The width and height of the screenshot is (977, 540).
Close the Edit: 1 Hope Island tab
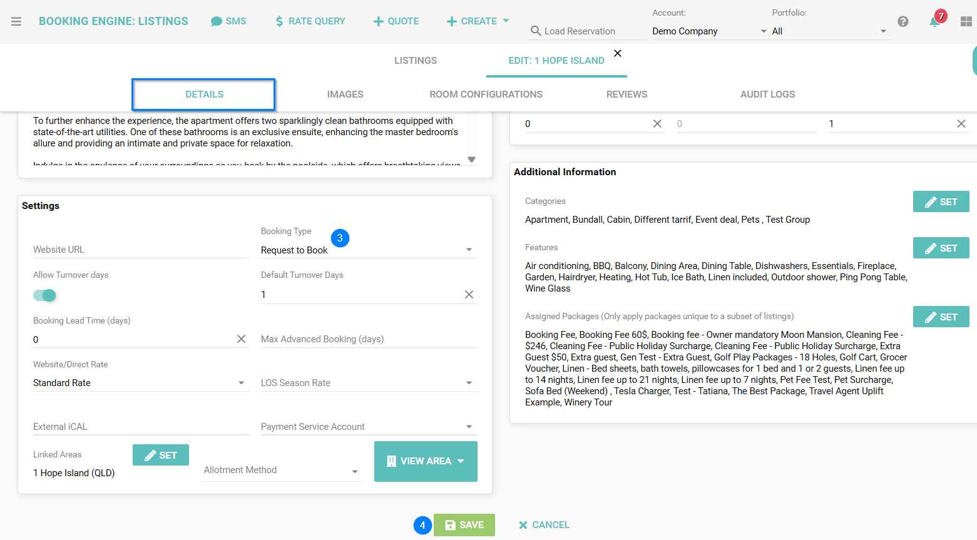click(617, 53)
